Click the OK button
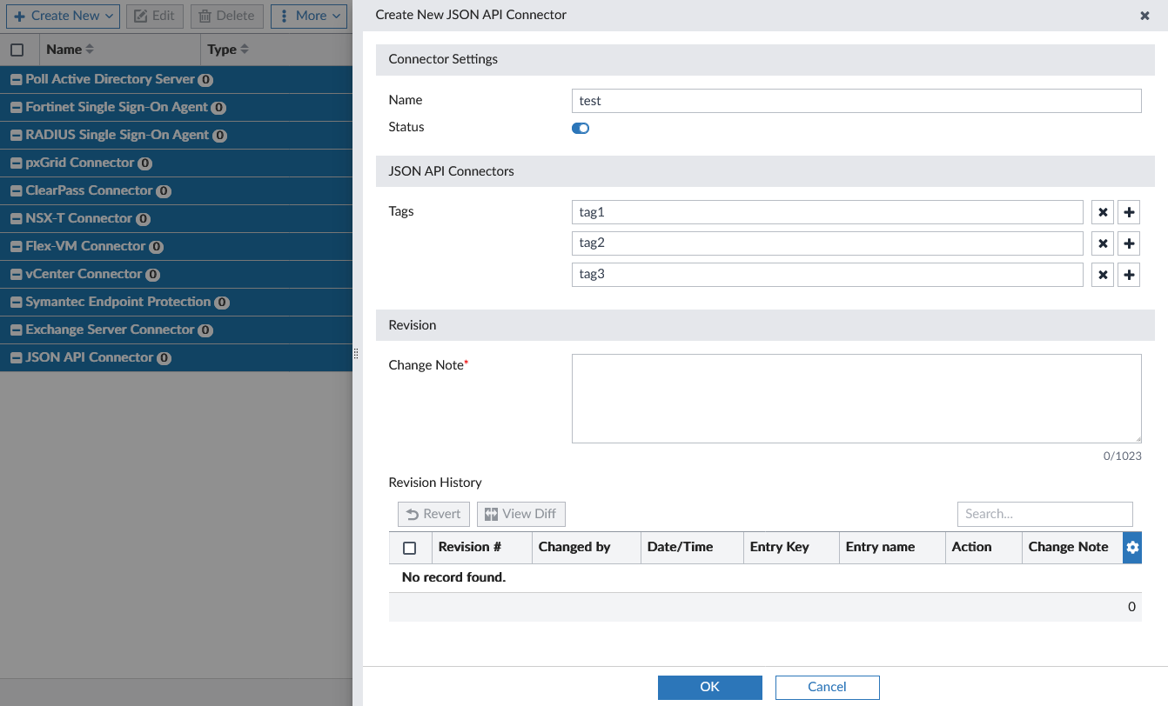Viewport: 1168px width, 706px height. [709, 687]
